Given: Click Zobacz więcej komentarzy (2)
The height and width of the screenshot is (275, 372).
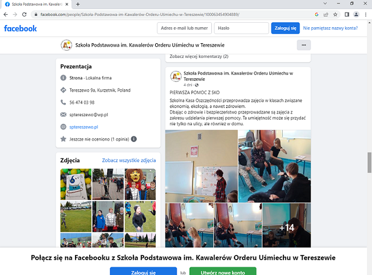Looking at the screenshot, I should [199, 56].
